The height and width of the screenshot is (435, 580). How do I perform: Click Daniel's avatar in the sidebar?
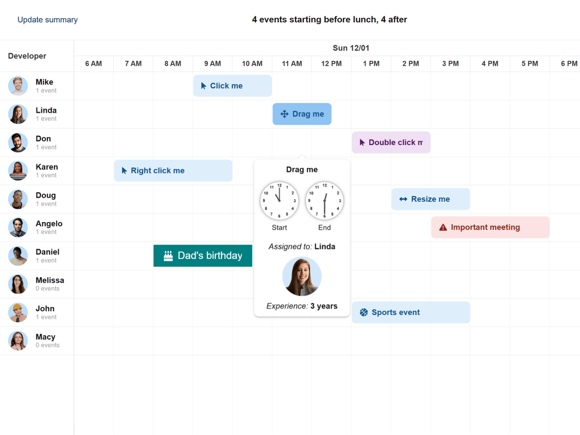point(18,255)
